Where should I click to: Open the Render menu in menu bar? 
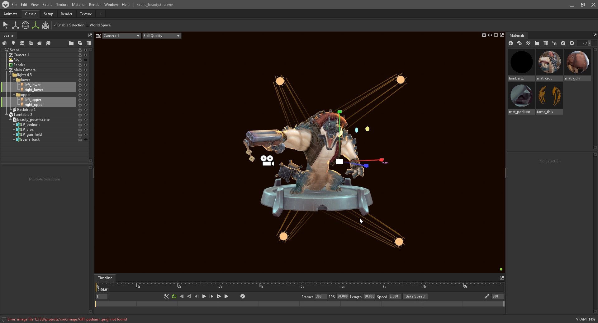point(95,5)
